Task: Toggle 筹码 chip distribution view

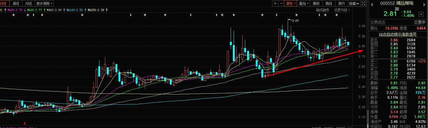Action: 316,3
